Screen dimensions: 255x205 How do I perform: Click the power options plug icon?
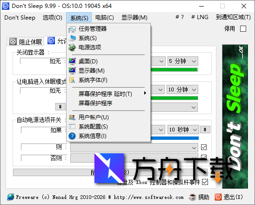(72, 48)
